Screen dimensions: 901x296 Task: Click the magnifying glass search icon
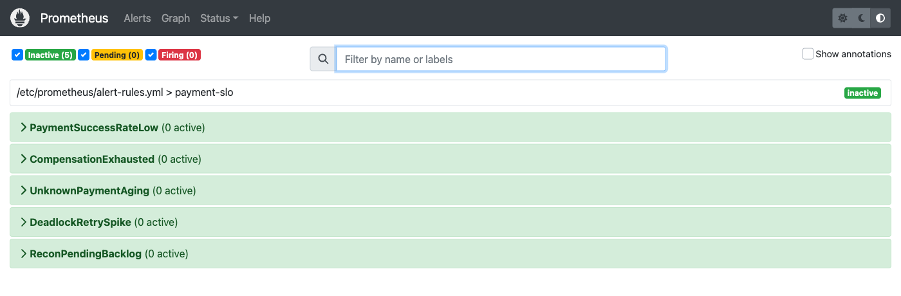pyautogui.click(x=323, y=59)
